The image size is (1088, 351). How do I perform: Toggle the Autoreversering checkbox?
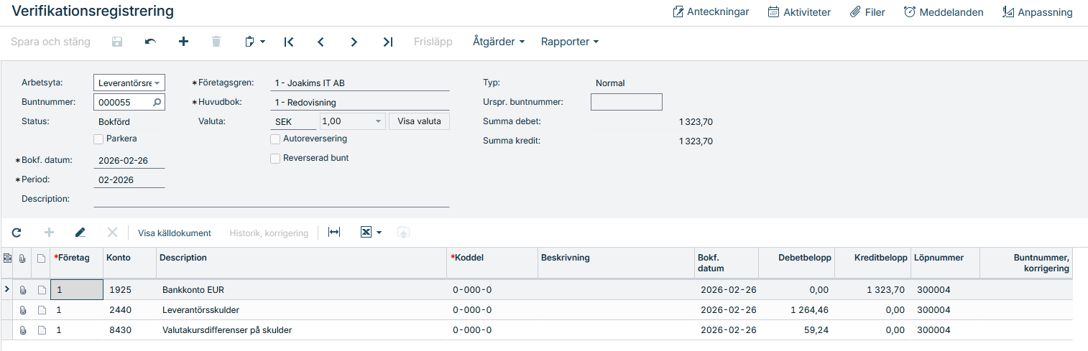click(275, 139)
